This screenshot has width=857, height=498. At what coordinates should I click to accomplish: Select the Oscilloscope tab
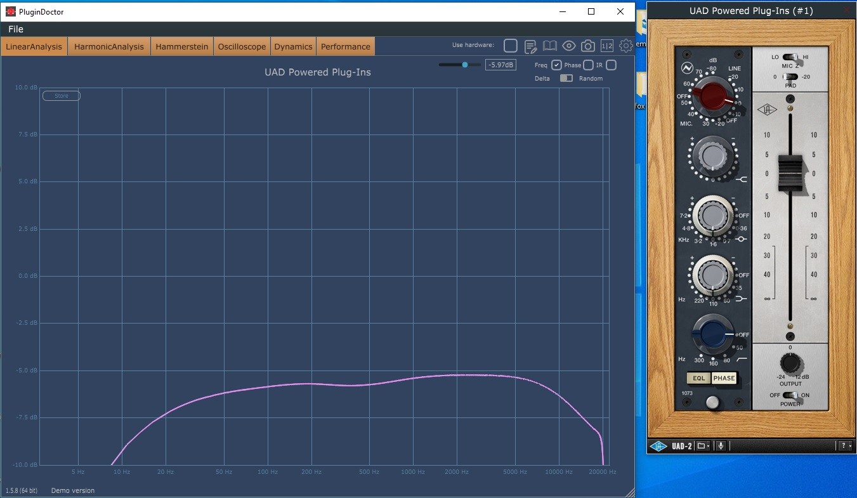[x=242, y=46]
